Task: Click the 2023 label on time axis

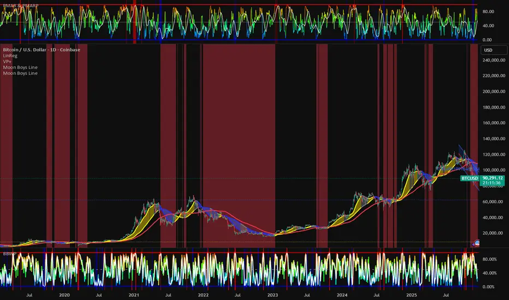Action: (273, 295)
